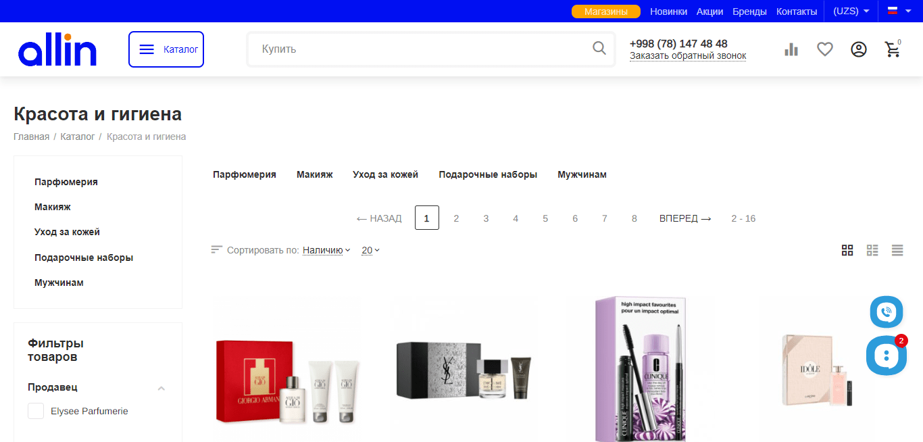Open the 20 items-per-page dropdown
The height and width of the screenshot is (442, 923).
point(370,250)
